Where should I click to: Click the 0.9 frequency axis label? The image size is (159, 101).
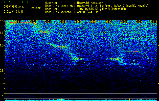point(2,58)
